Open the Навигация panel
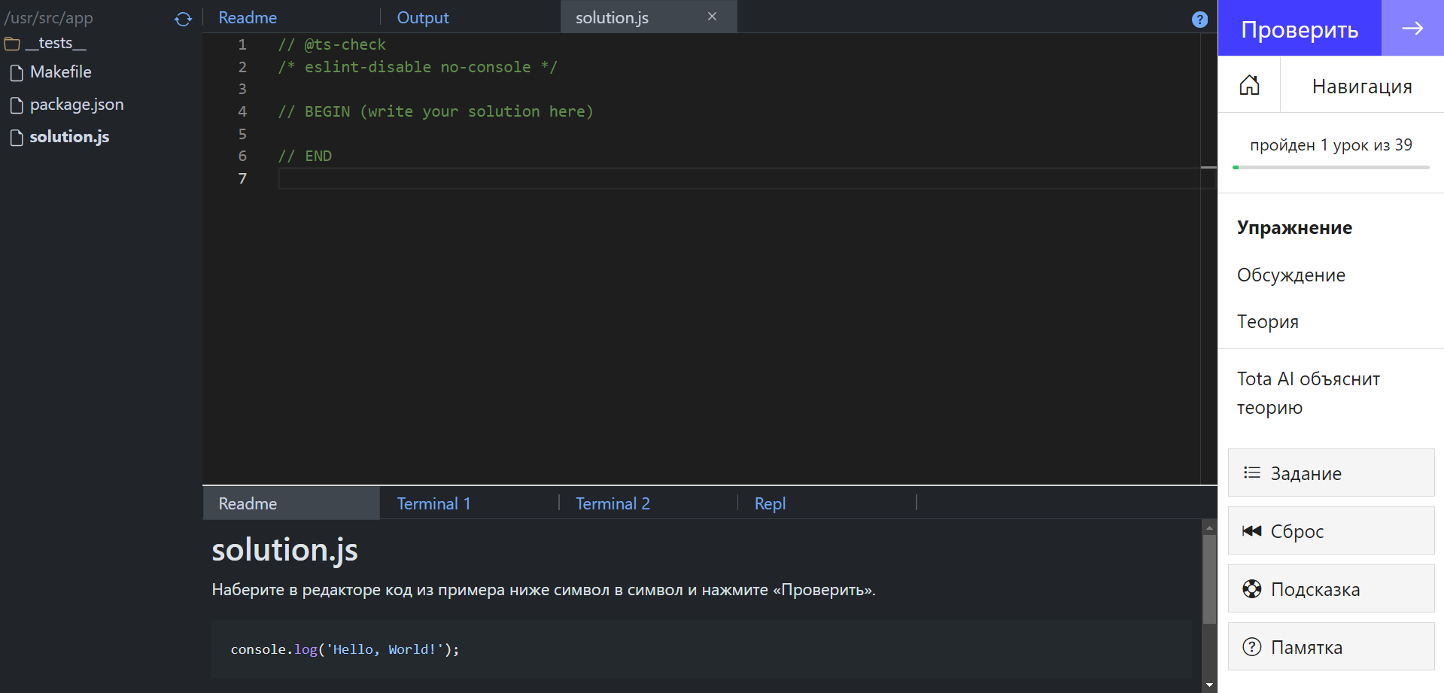 [x=1361, y=87]
